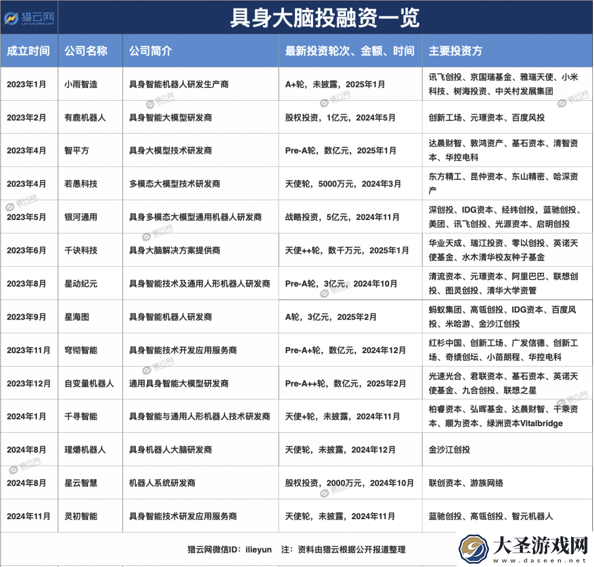Image resolution: width=594 pixels, height=567 pixels.
Task: Click company name 自变量机器人
Action: pyautogui.click(x=89, y=383)
